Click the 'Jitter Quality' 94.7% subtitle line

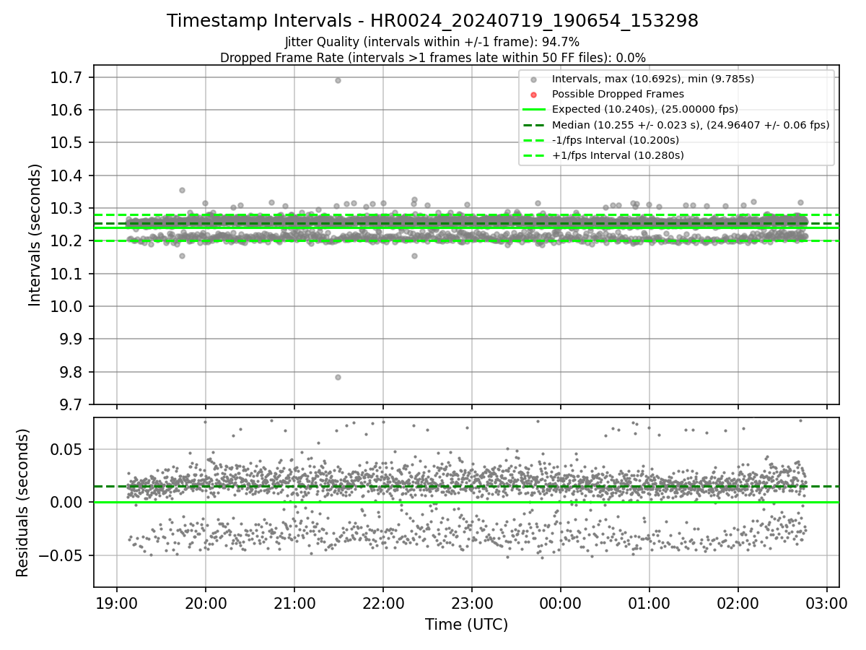(432, 43)
